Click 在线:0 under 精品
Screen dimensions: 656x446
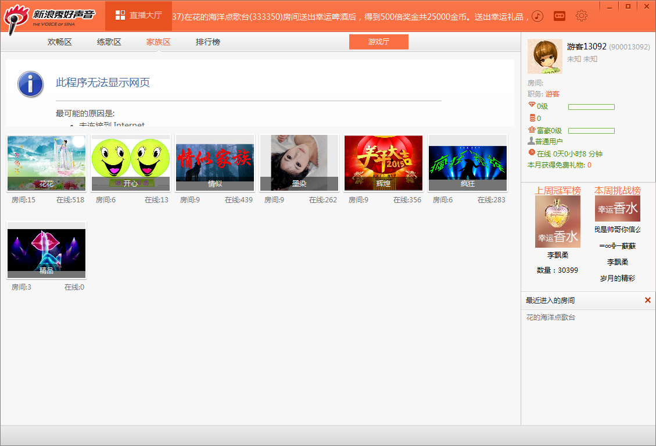(74, 287)
